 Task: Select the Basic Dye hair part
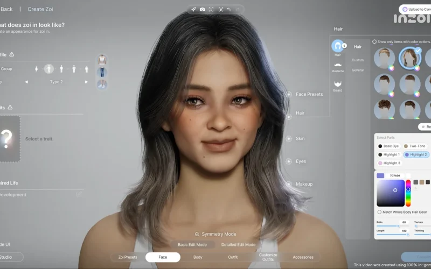pyautogui.click(x=388, y=146)
